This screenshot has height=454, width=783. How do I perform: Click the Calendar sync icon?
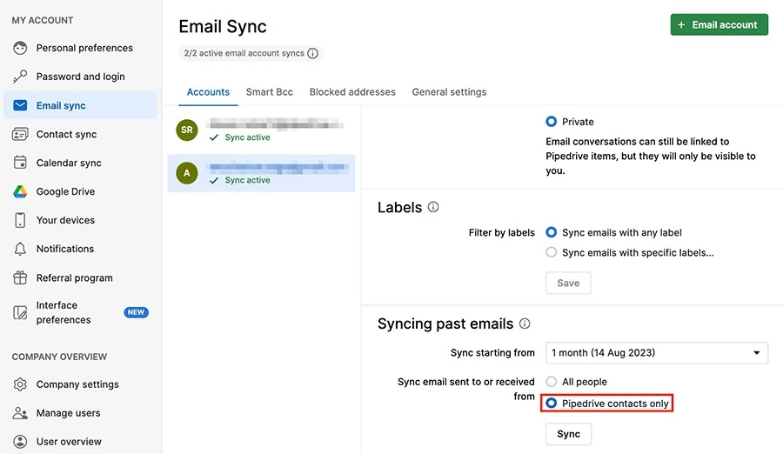coord(20,163)
